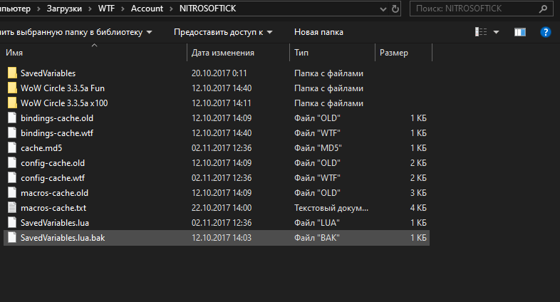The width and height of the screenshot is (560, 302).
Task: Sort files by Тип column header
Action: (301, 53)
